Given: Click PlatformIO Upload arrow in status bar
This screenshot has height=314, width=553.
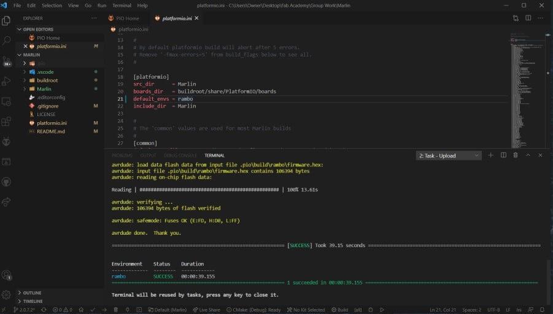Looking at the screenshot, I should pos(104,310).
